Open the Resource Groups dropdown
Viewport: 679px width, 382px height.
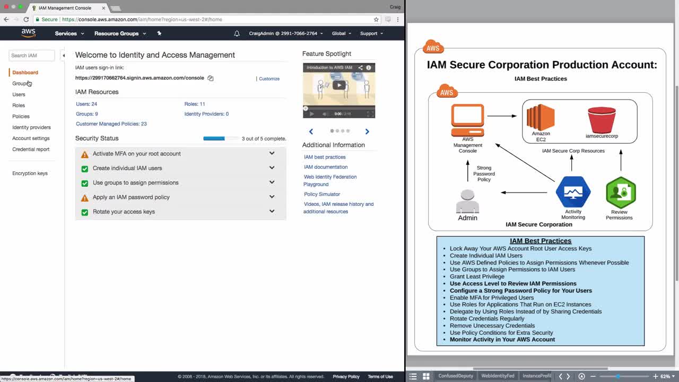coord(120,33)
